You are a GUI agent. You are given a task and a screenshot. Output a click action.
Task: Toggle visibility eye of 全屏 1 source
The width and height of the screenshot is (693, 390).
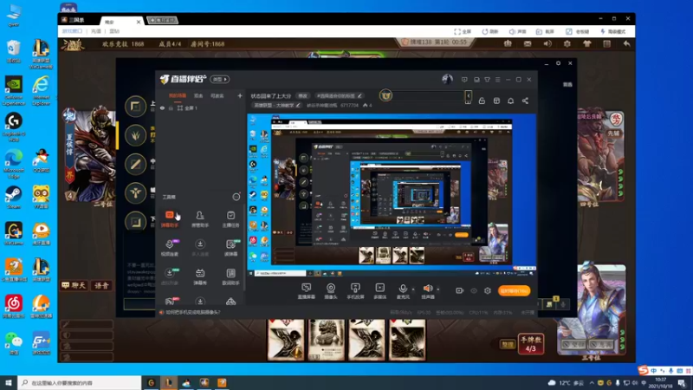(x=162, y=107)
